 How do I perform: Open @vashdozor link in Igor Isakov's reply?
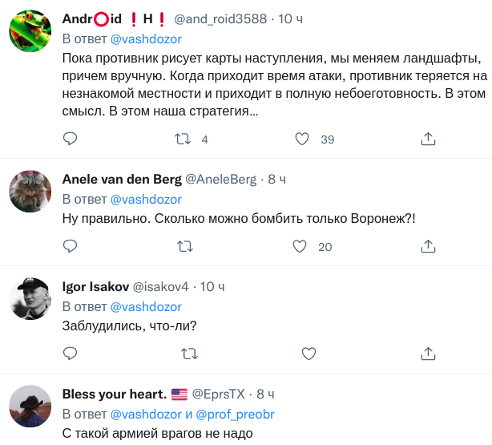(146, 306)
